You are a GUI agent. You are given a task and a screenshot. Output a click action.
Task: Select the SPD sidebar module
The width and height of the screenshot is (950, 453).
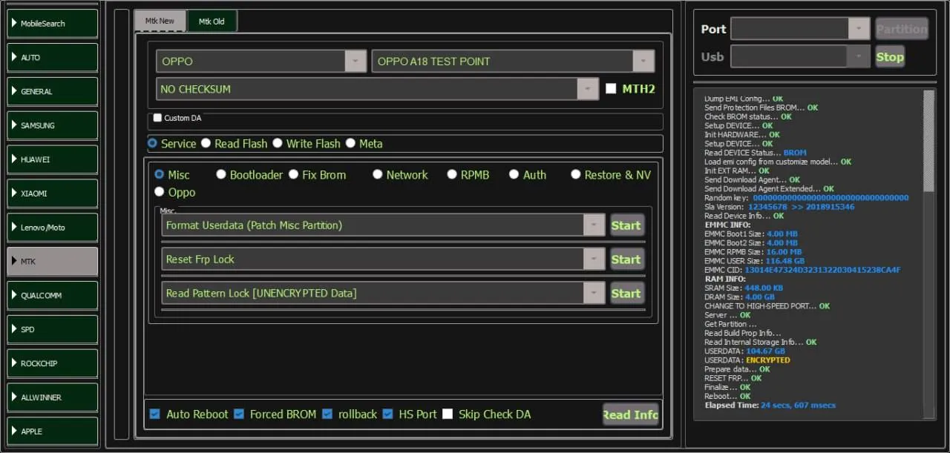pos(53,329)
